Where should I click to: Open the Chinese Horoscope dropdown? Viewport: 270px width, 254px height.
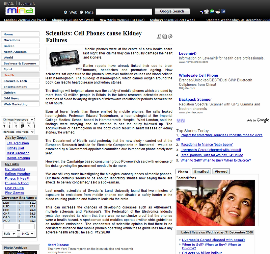coord(18,120)
